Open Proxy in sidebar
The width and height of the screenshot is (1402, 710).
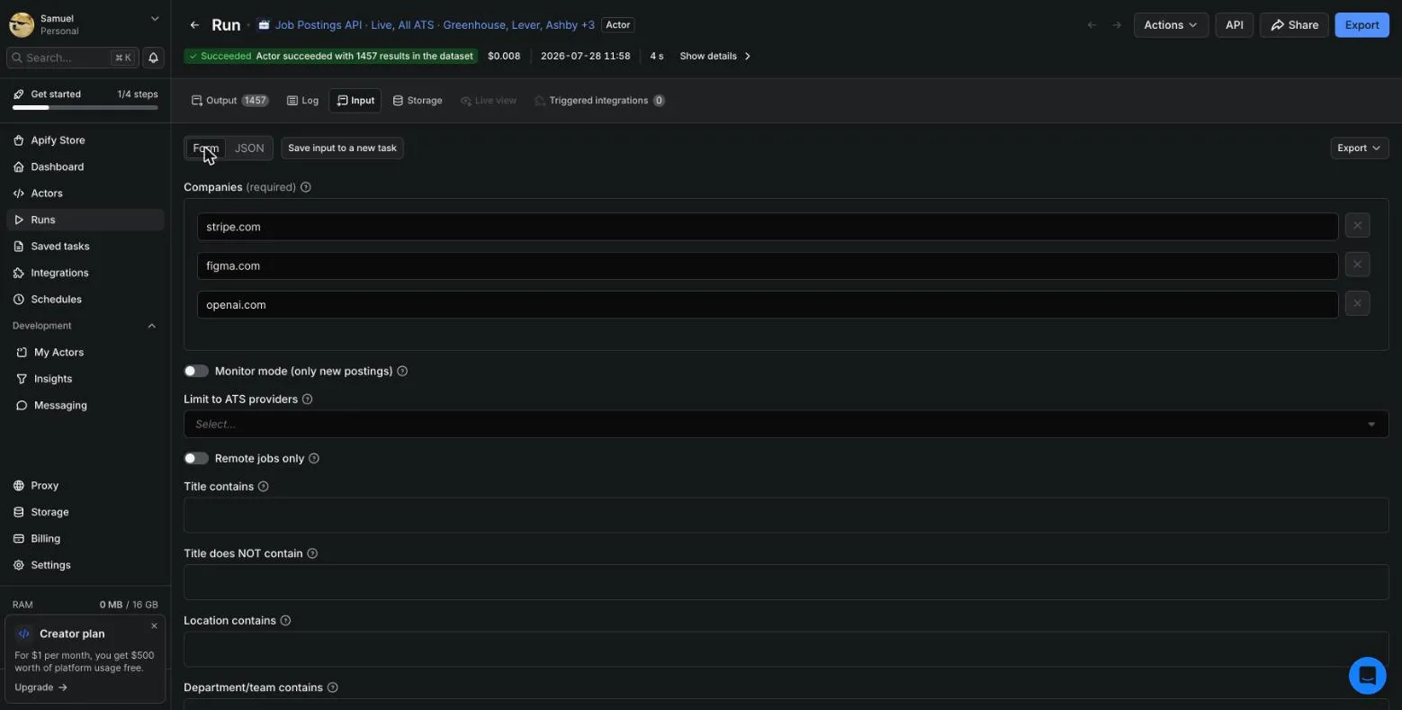click(85, 486)
